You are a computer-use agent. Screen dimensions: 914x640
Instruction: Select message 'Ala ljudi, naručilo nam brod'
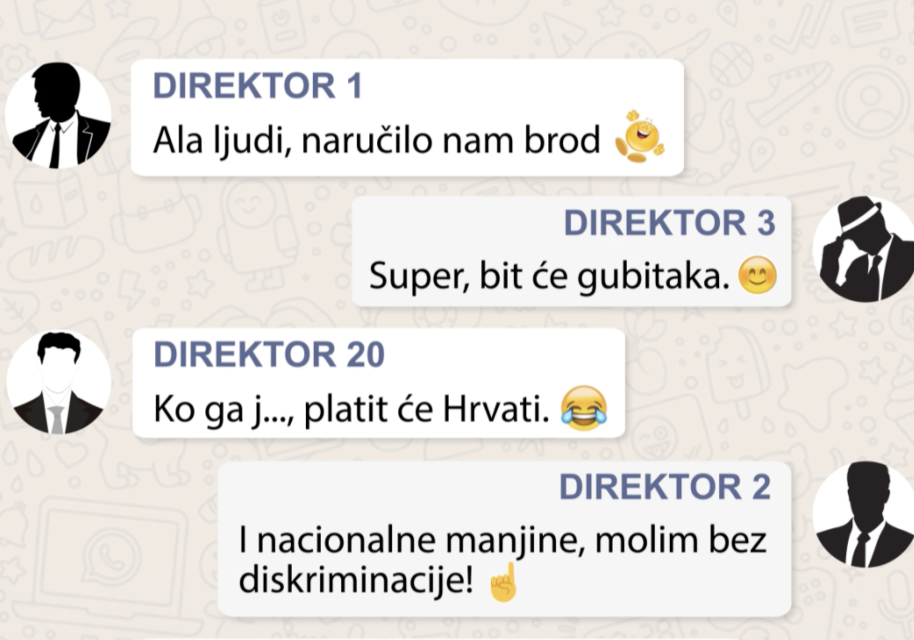(x=407, y=118)
